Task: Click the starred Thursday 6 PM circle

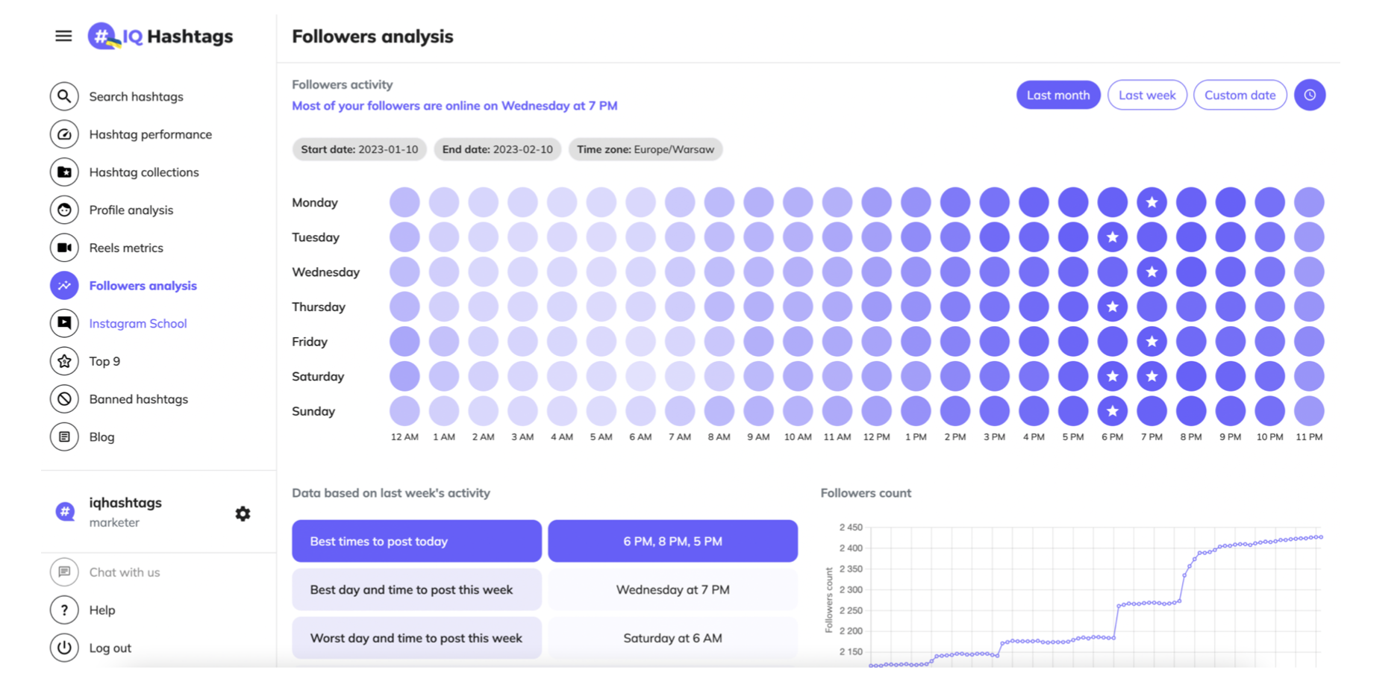Action: click(1113, 307)
